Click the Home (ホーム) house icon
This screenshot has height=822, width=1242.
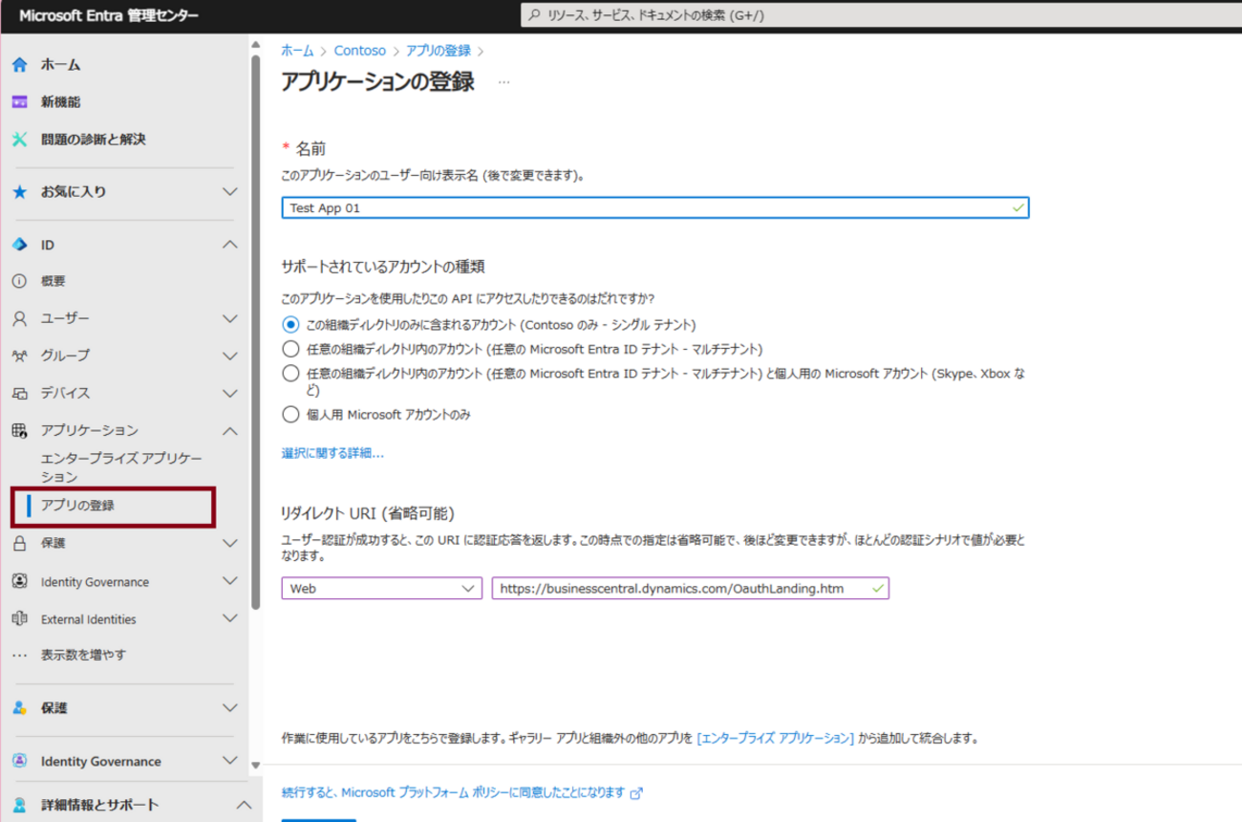coord(19,65)
